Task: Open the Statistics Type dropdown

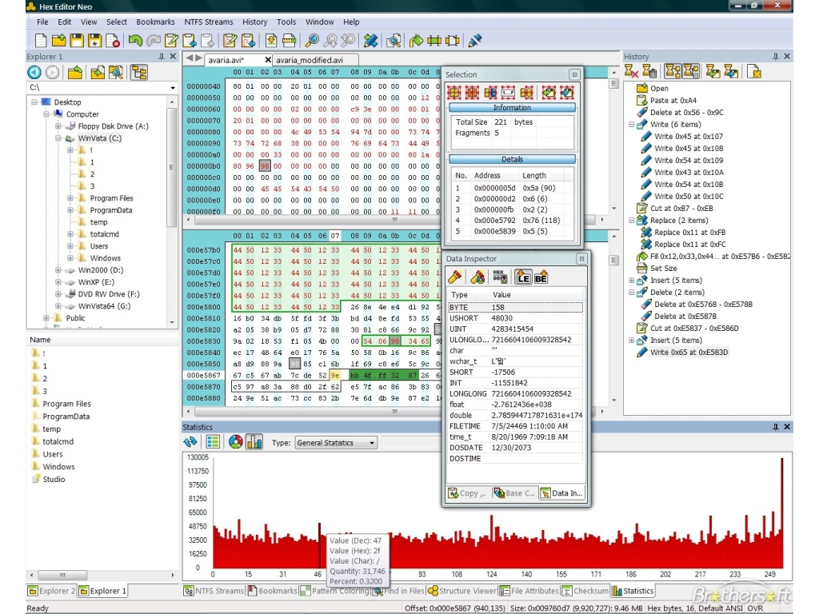Action: (372, 443)
